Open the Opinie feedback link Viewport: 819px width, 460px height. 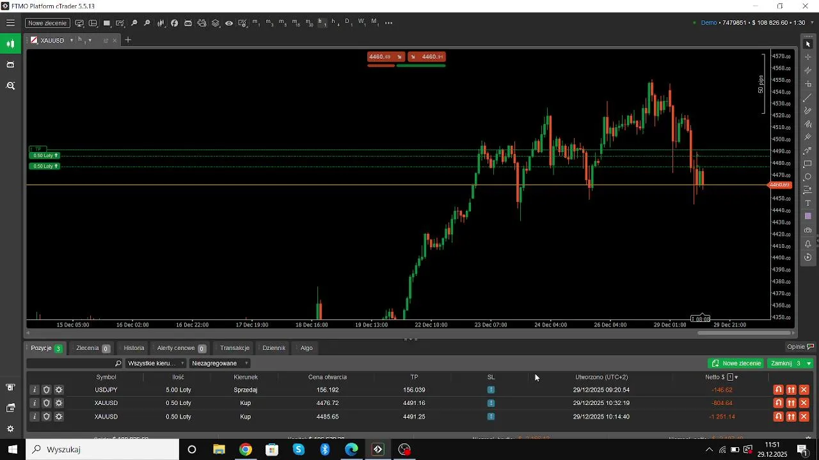point(800,347)
